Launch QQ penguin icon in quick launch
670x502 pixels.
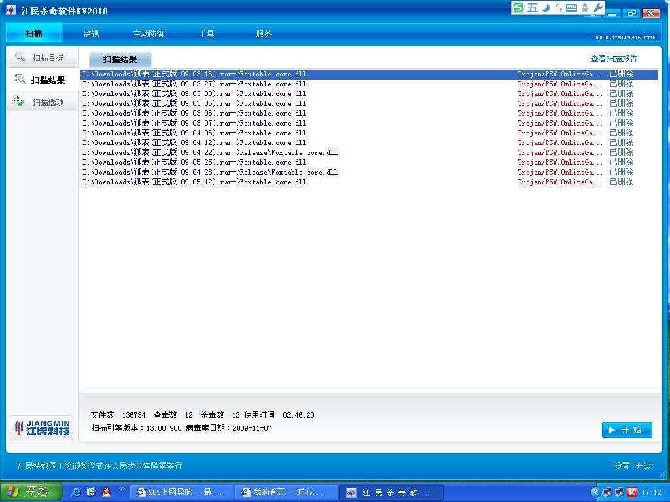tap(106, 492)
